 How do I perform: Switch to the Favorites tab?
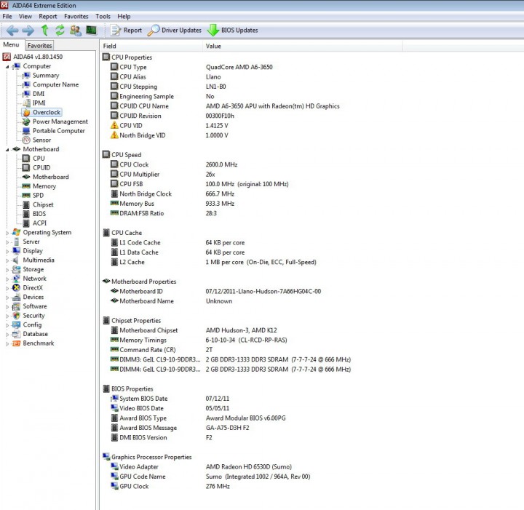(40, 45)
